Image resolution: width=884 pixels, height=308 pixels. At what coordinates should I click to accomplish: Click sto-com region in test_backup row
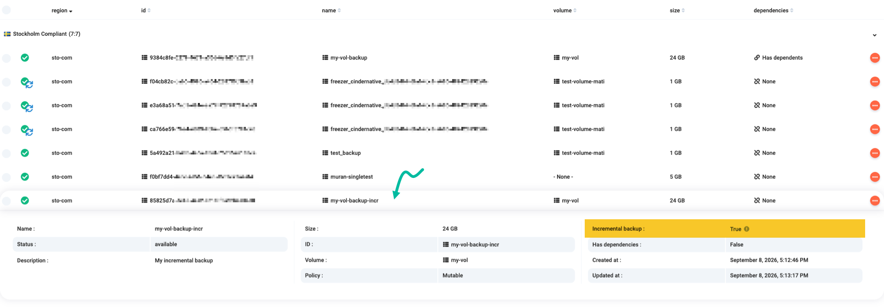62,153
